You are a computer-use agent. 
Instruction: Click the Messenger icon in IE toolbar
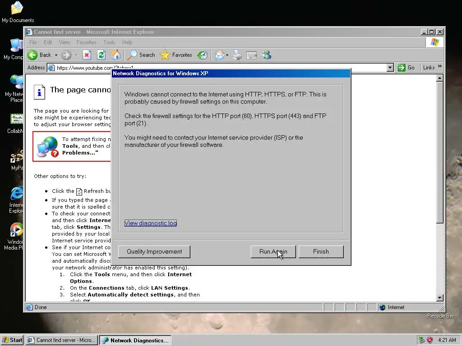pyautogui.click(x=266, y=55)
